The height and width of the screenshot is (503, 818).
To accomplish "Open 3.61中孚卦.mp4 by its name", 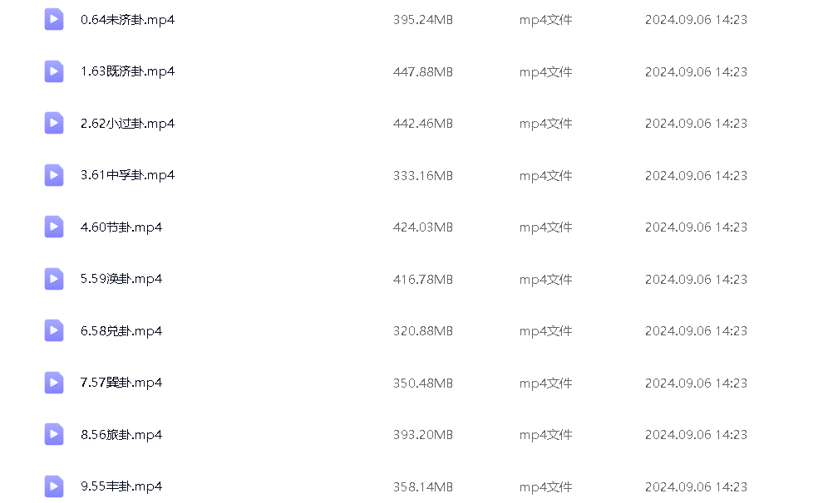I will [127, 175].
